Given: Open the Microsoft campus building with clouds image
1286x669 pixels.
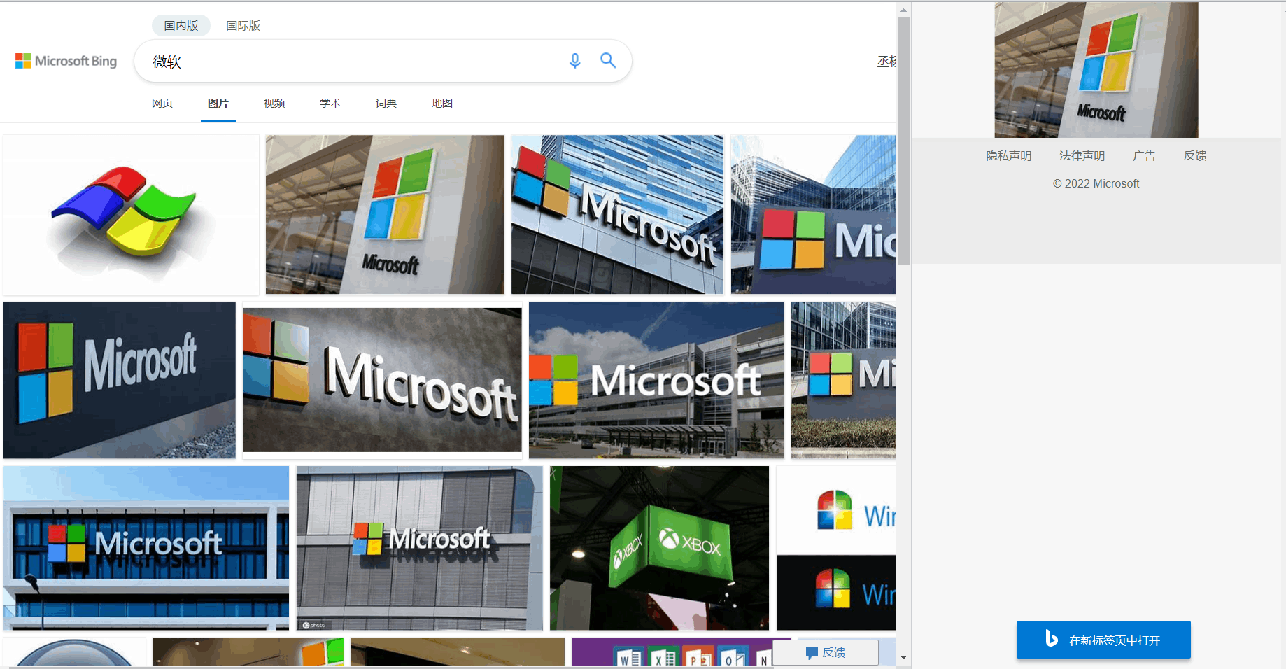Looking at the screenshot, I should pyautogui.click(x=656, y=380).
